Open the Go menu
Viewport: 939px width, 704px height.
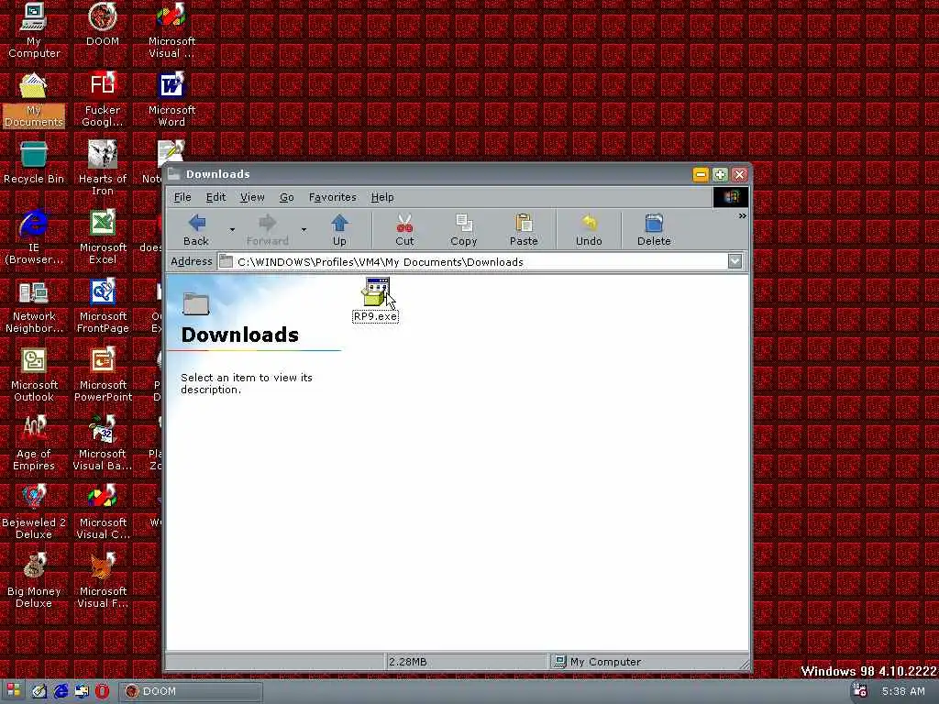click(287, 197)
